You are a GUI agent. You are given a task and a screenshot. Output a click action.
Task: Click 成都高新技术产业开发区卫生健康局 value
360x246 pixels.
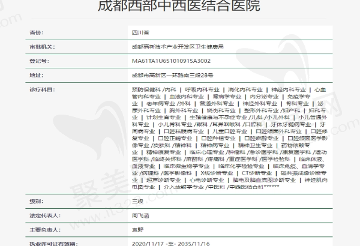click(x=178, y=47)
